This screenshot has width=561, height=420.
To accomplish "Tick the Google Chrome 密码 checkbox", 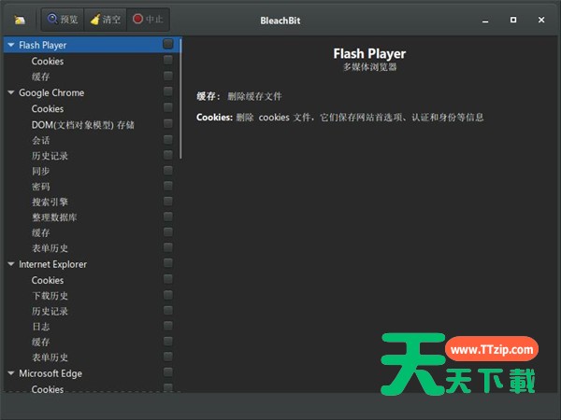I will [x=167, y=186].
